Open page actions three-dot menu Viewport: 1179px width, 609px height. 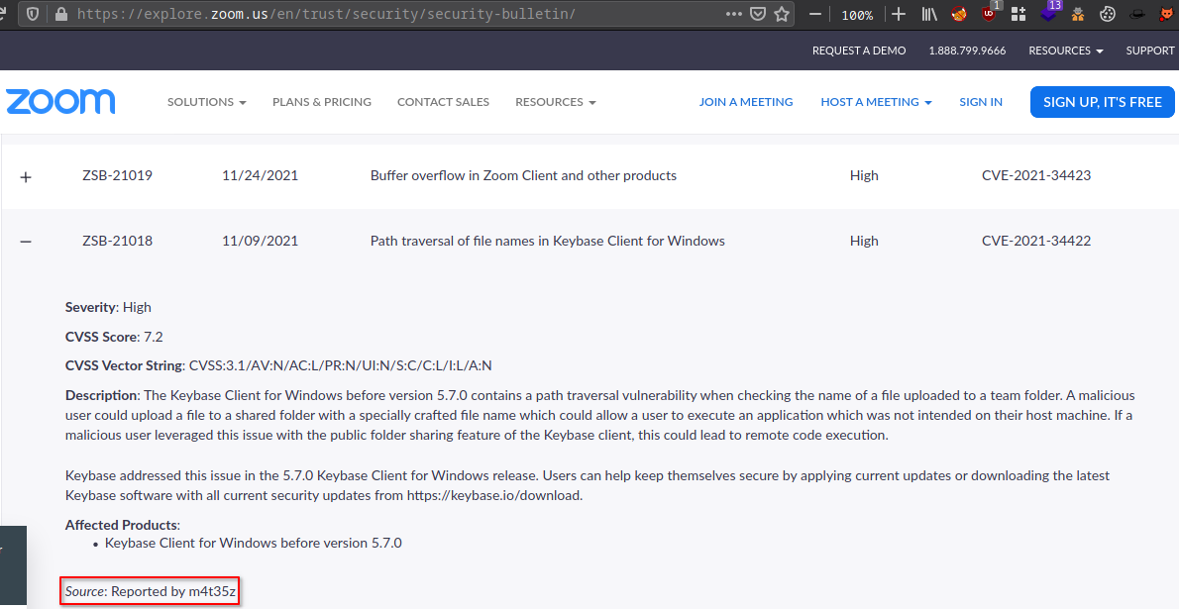(x=733, y=15)
